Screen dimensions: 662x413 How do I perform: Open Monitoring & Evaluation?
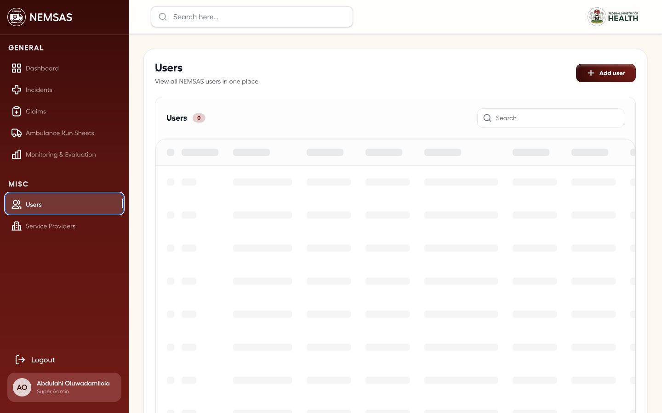64,155
